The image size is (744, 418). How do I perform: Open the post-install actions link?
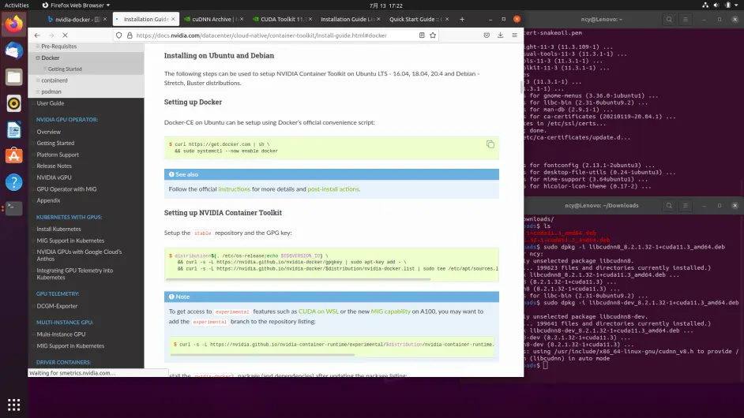333,189
